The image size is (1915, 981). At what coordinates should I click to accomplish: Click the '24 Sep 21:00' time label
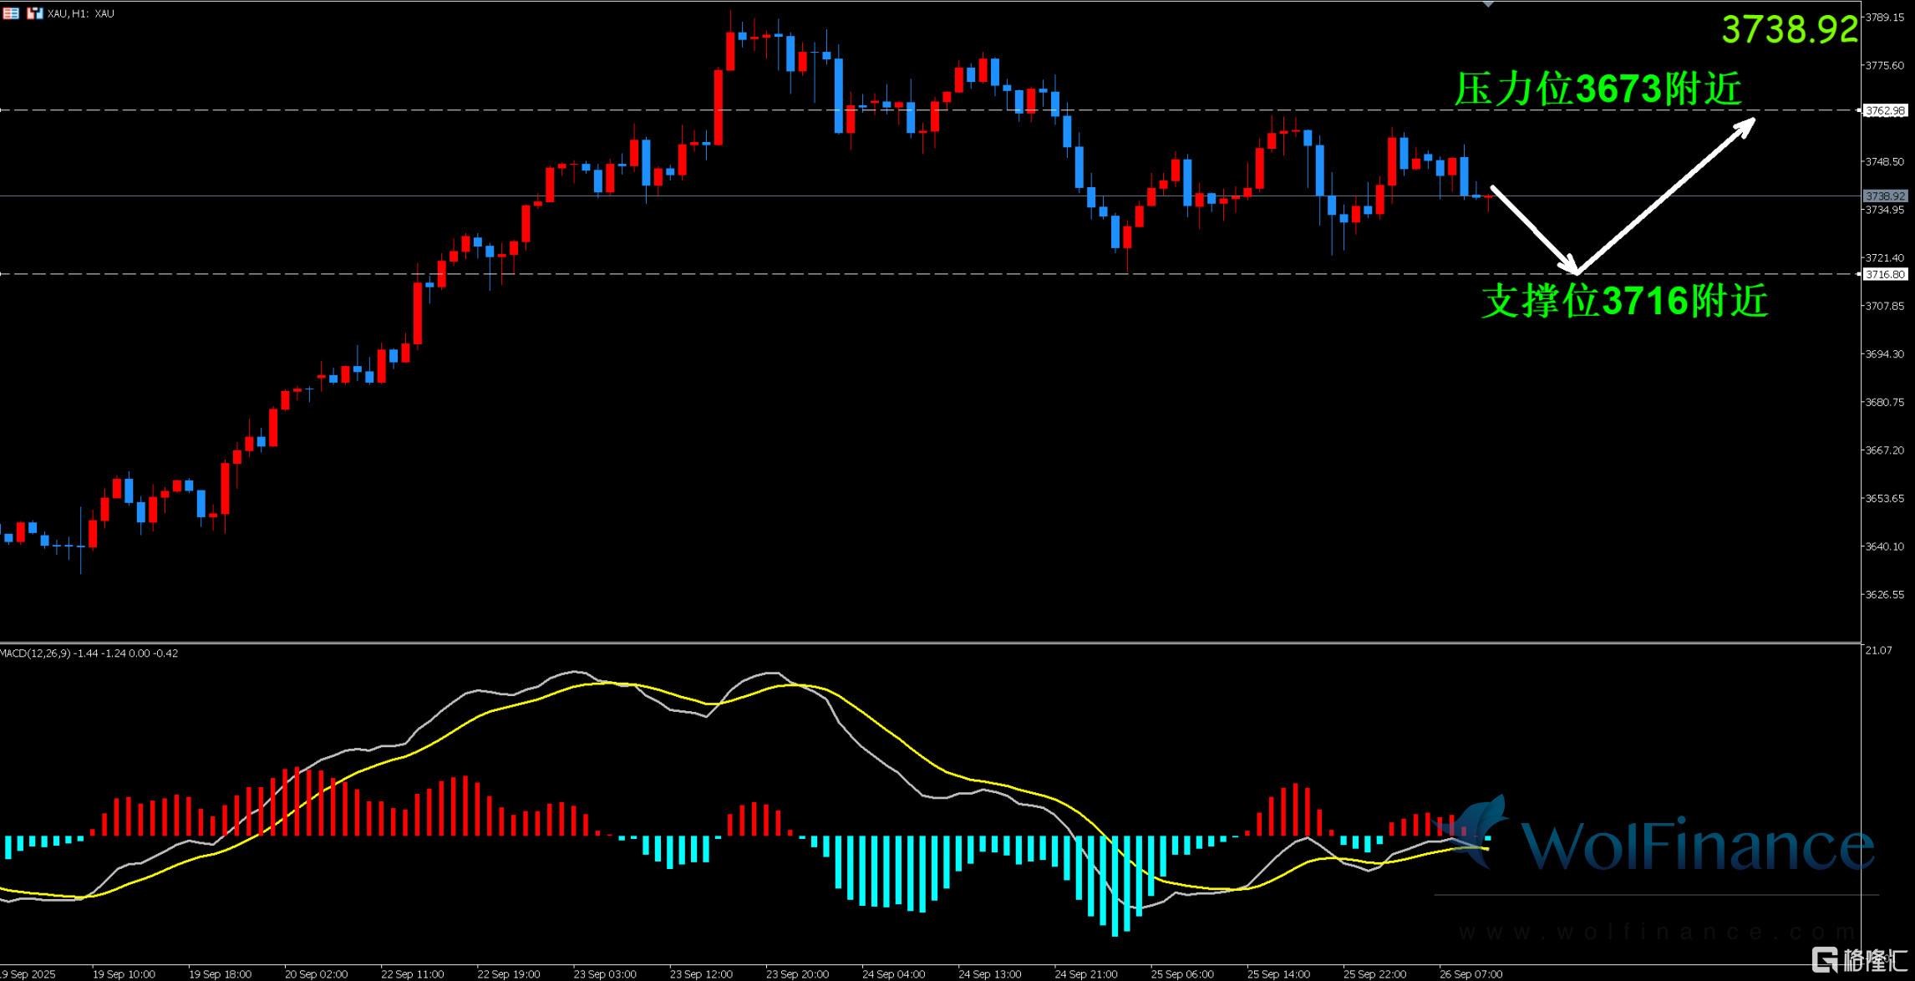tap(1085, 974)
